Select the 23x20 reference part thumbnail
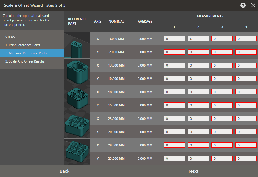Viewport: 258px width, 177px height. tap(77, 125)
